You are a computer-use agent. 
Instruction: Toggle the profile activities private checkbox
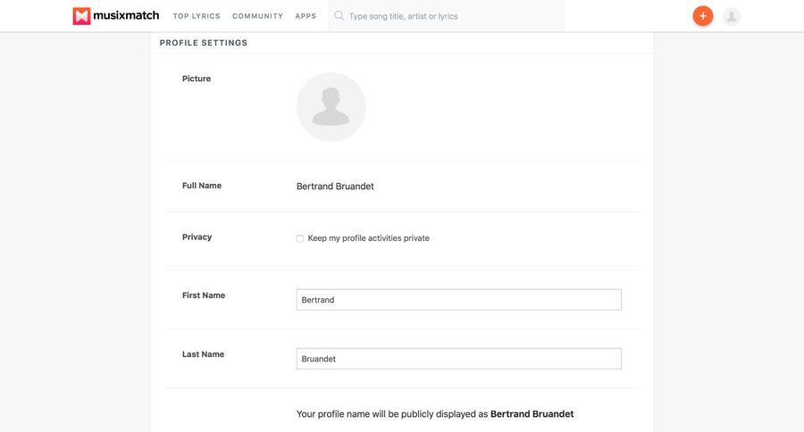[x=300, y=238]
